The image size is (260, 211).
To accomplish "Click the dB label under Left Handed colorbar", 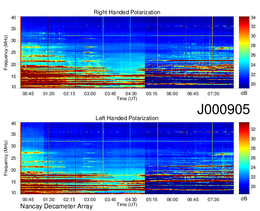I will 244,198.
